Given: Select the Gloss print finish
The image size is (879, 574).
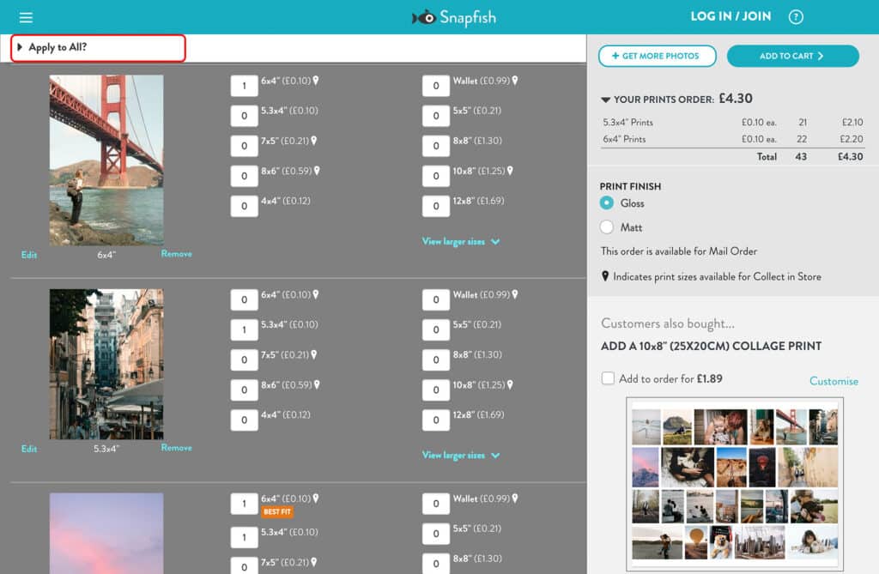Looking at the screenshot, I should click(607, 203).
